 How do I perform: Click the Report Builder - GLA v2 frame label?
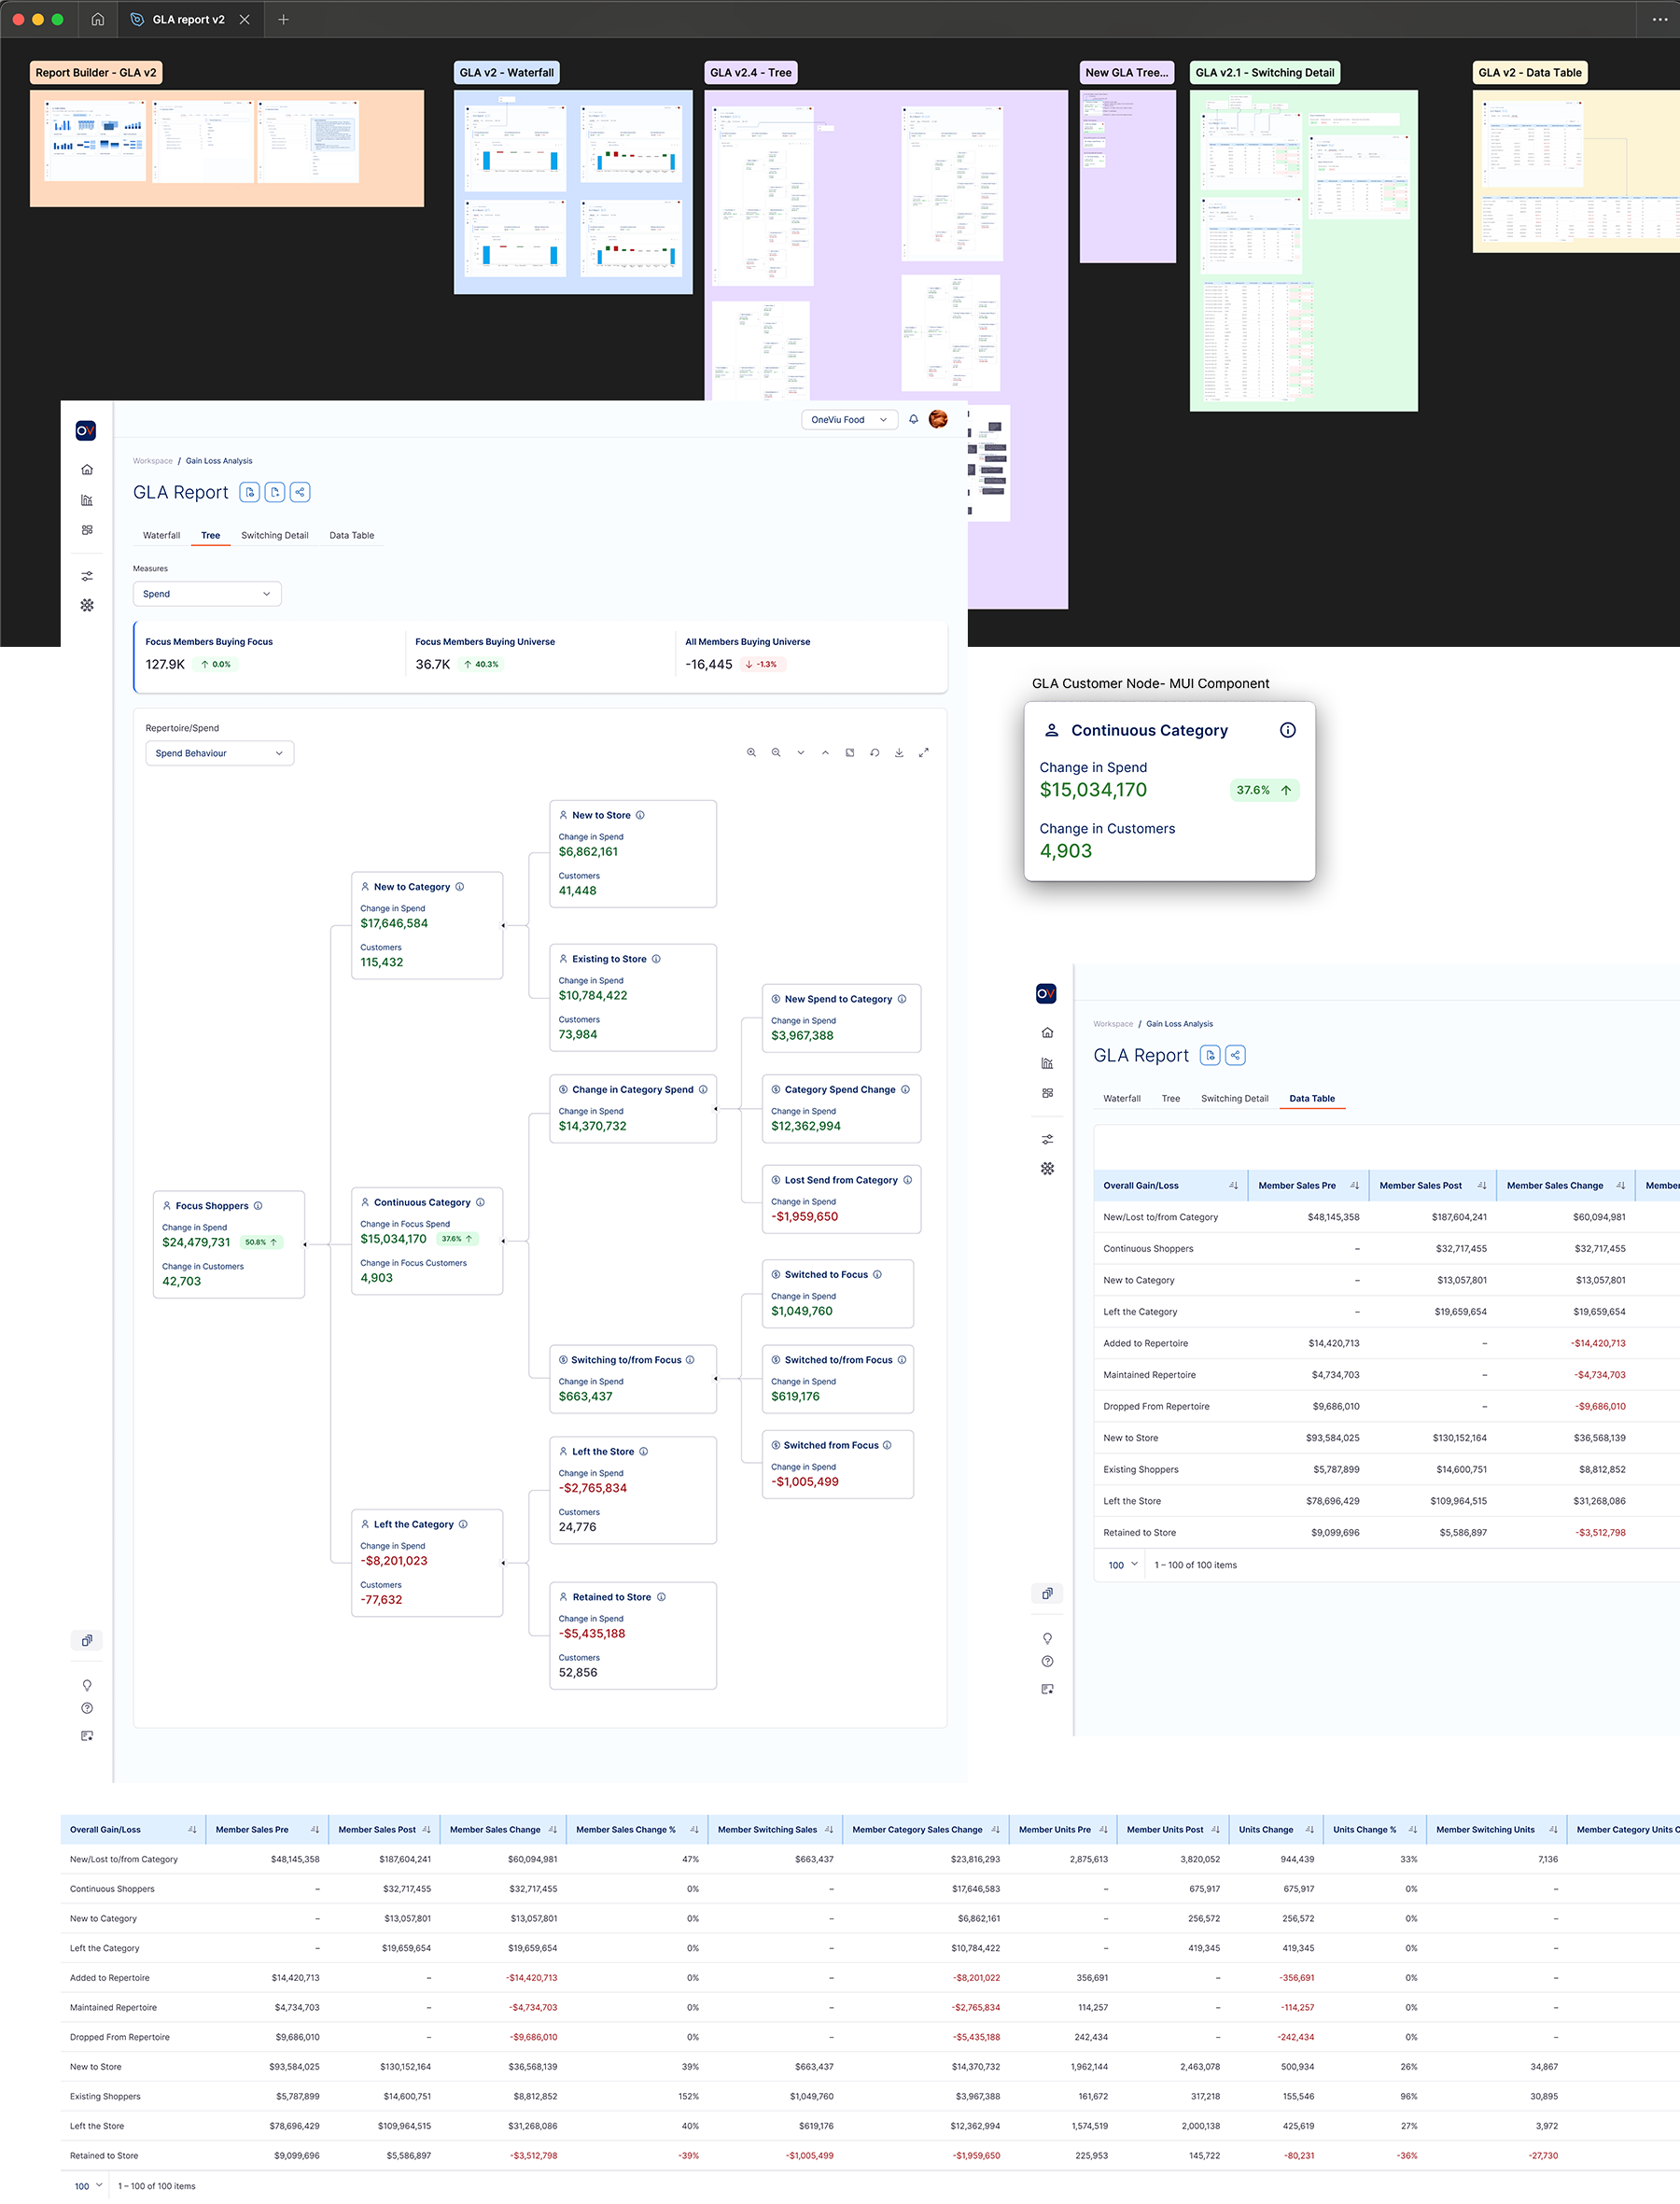click(x=96, y=72)
